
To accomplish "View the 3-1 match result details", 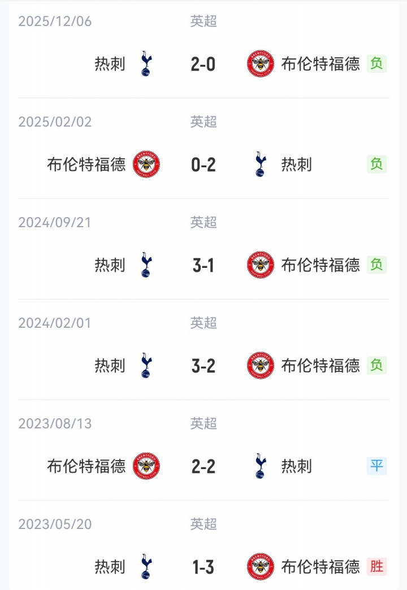I will (x=203, y=265).
